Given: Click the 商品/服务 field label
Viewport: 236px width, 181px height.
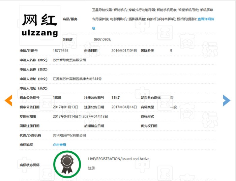Looking at the screenshot, I should 70,19.
